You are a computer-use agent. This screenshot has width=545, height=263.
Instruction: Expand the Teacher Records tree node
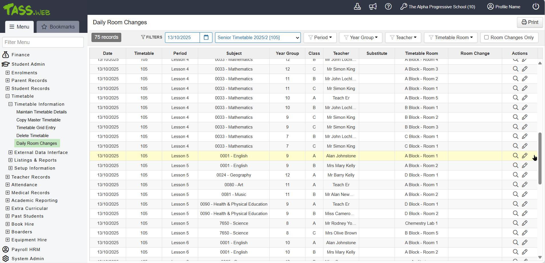click(8, 177)
